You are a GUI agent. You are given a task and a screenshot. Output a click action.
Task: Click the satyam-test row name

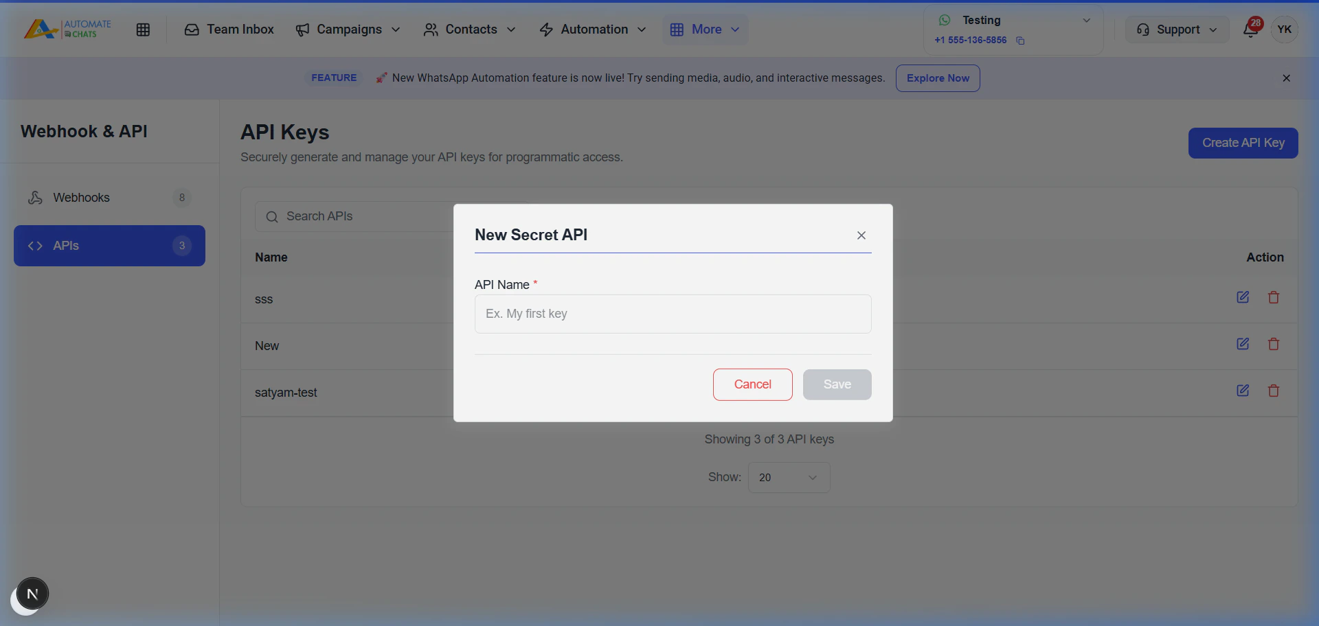tap(286, 393)
